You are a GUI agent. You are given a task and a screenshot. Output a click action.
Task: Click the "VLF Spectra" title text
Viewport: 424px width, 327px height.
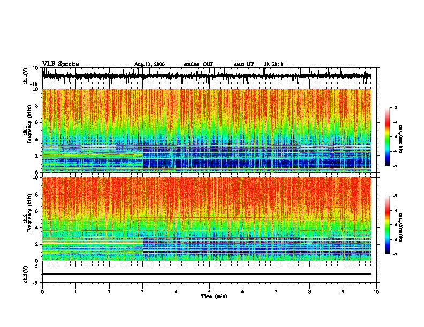[60, 64]
